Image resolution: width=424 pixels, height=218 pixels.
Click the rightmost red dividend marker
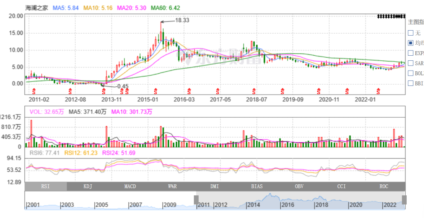coord(378,91)
